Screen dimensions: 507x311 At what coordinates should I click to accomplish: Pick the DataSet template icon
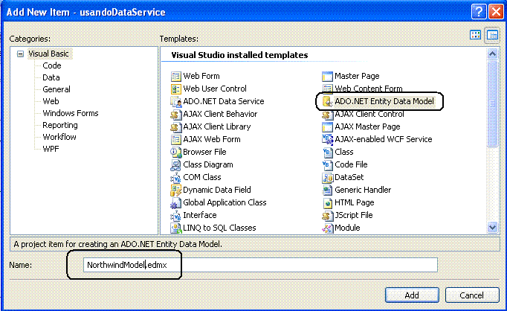tap(327, 178)
